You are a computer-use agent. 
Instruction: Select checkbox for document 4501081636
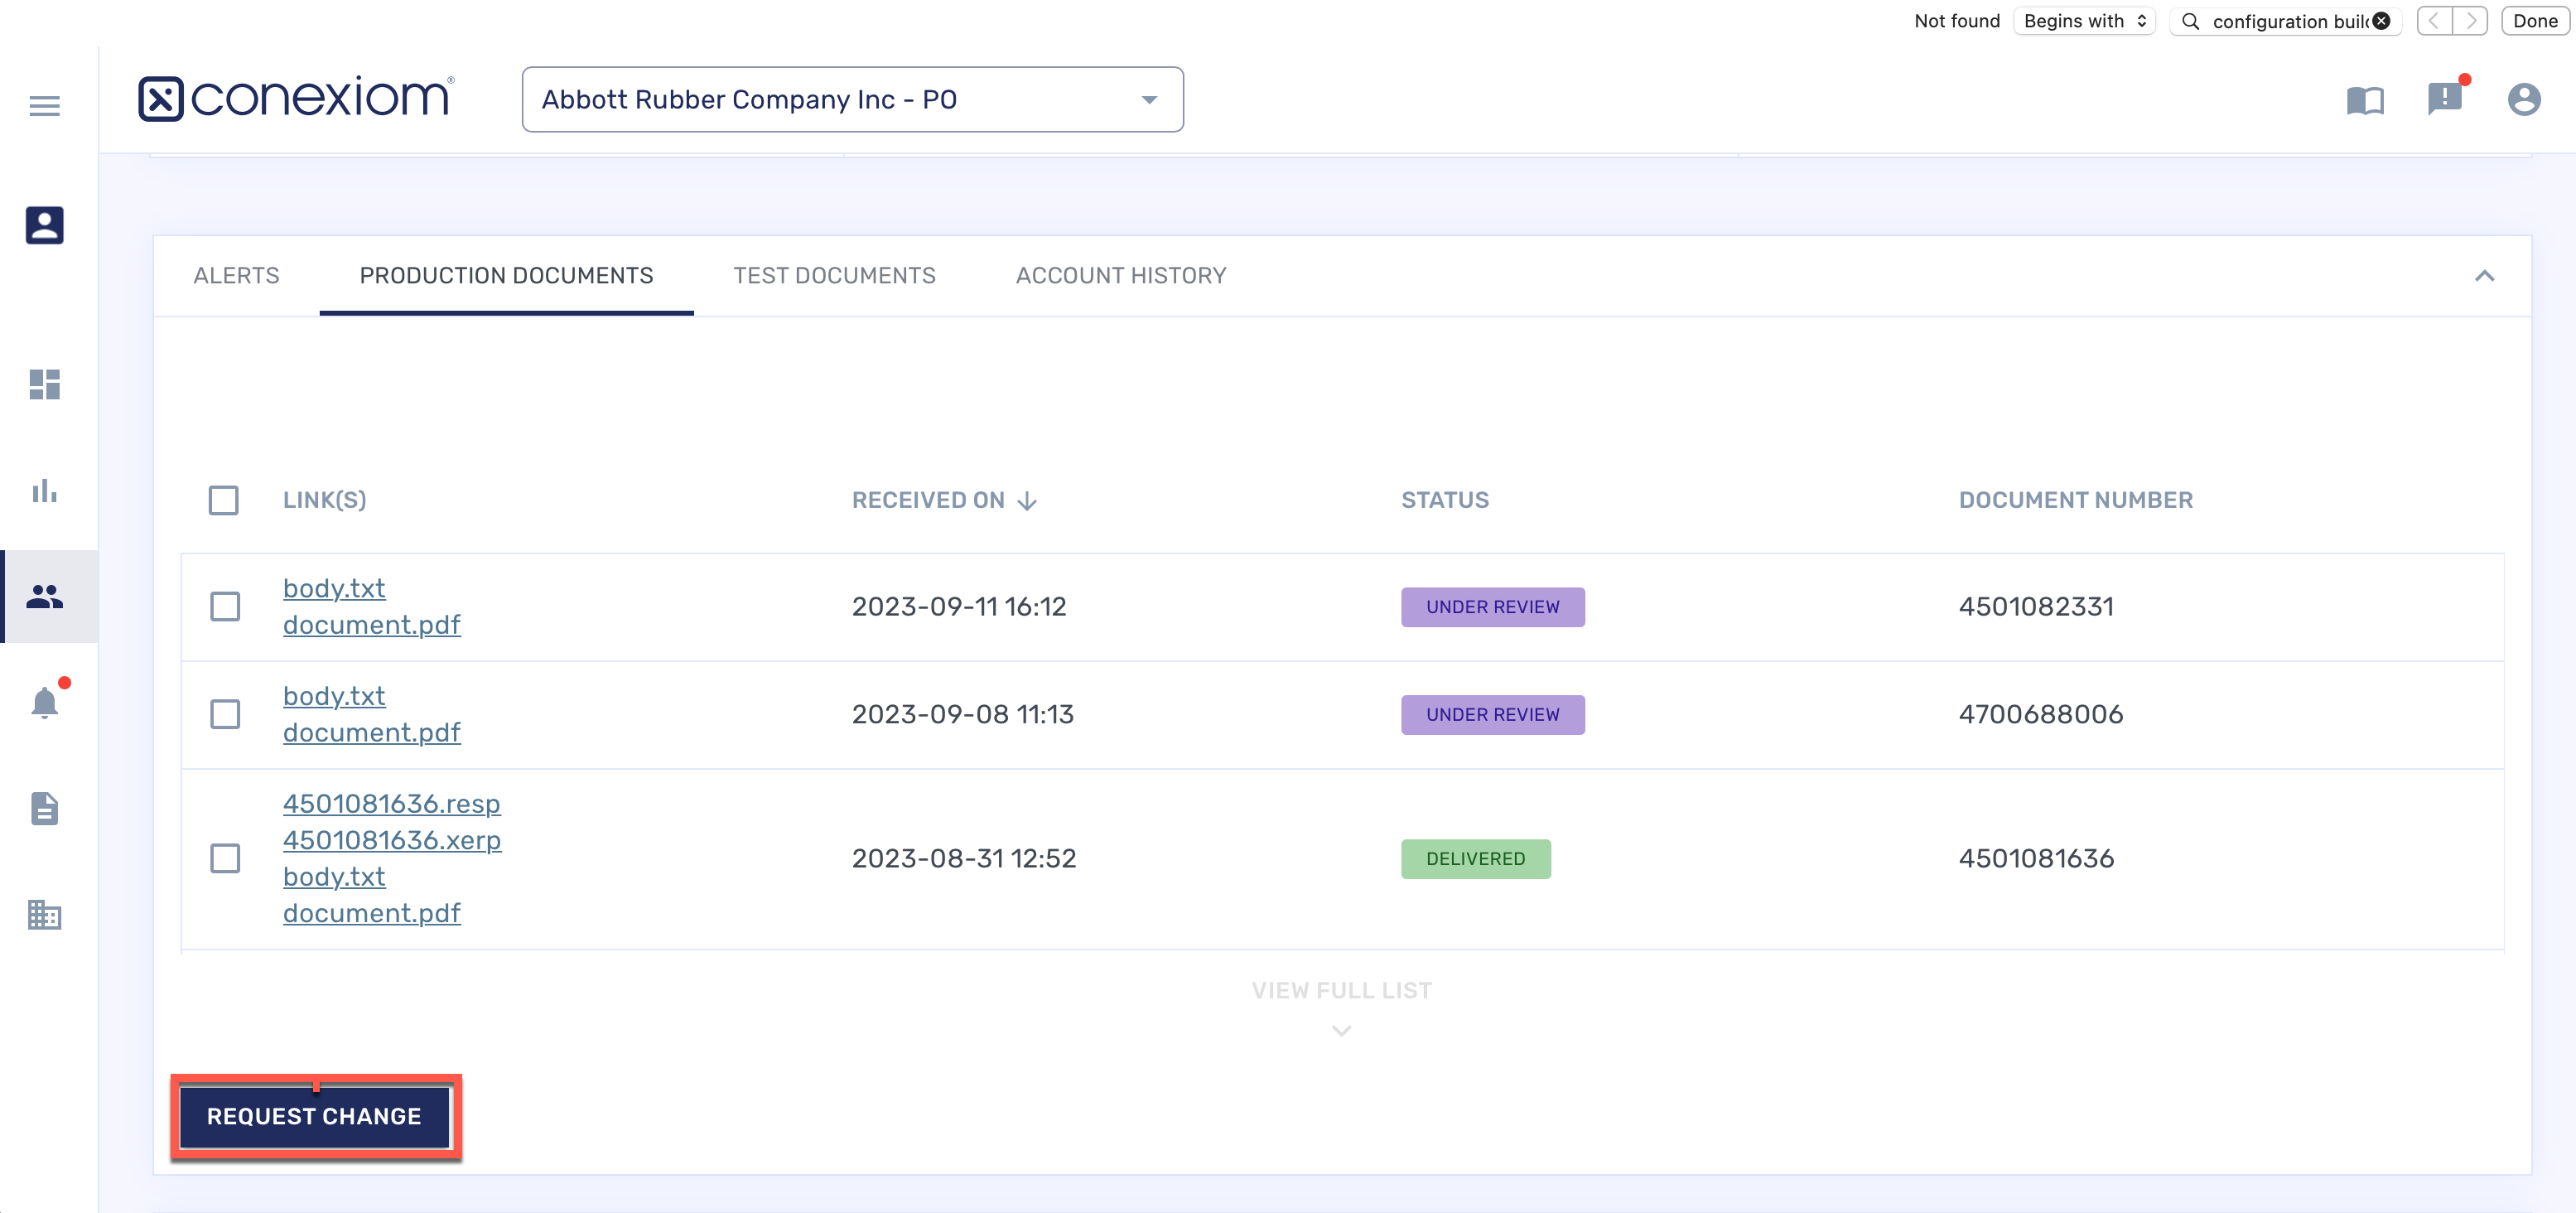[225, 858]
